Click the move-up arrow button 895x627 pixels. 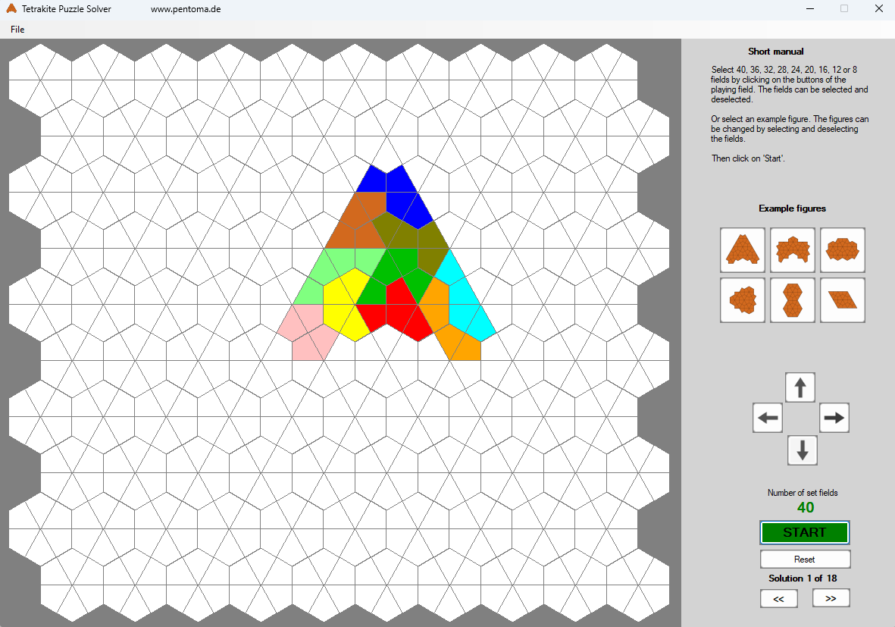800,387
